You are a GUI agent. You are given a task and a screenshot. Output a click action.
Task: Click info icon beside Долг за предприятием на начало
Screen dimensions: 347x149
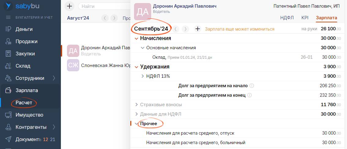coord(252,86)
